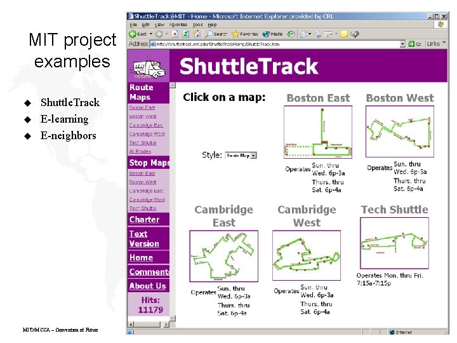This screenshot has height=343, width=457.
Task: Click the browser address URL field
Action: pos(275,44)
